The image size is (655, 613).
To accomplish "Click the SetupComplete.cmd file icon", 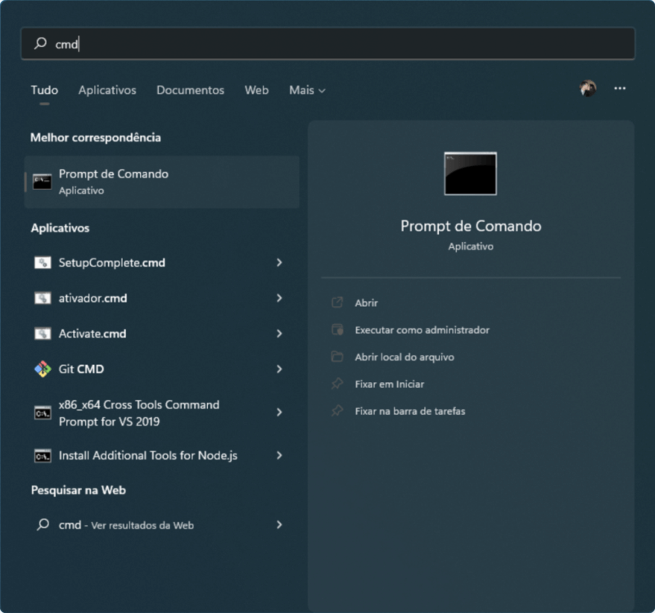I will coord(43,263).
